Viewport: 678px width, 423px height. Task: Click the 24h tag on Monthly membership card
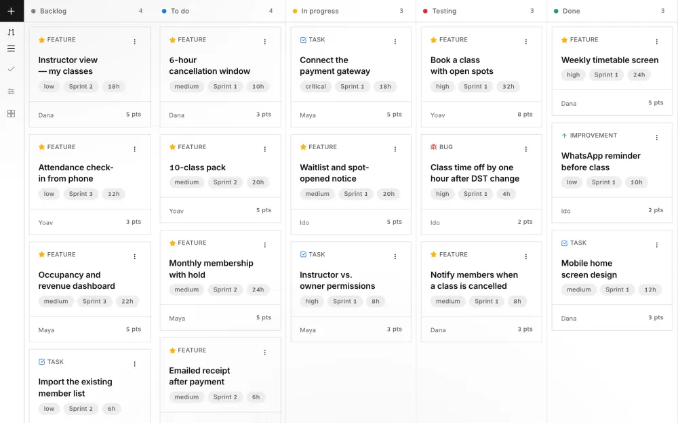point(258,289)
